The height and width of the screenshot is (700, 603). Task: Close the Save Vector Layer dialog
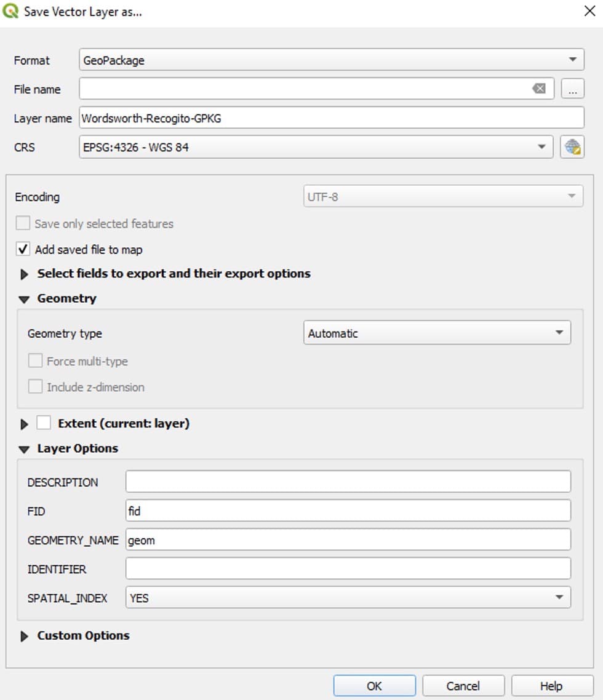click(589, 12)
